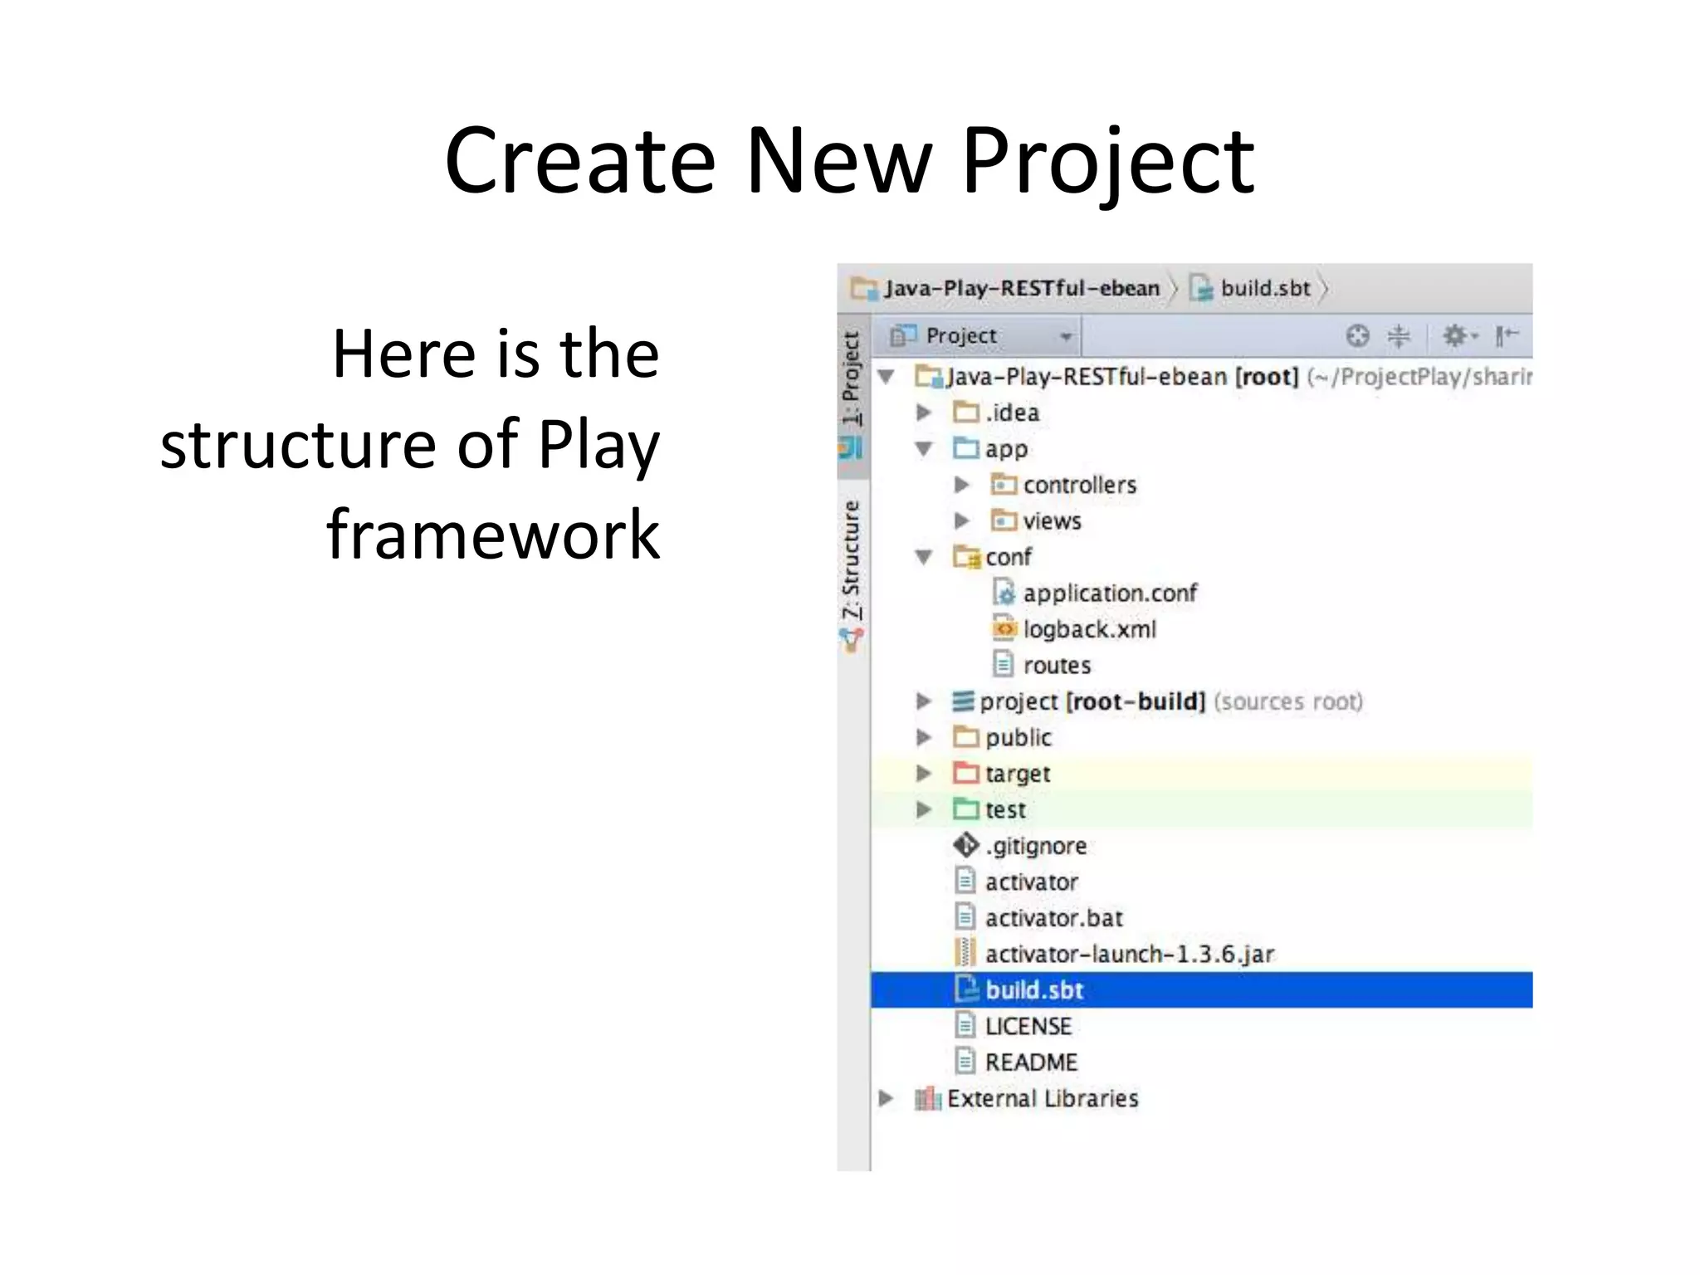Click build.sbt breadcrumb in navigation bar
Image resolution: width=1700 pixels, height=1275 pixels.
(1251, 289)
